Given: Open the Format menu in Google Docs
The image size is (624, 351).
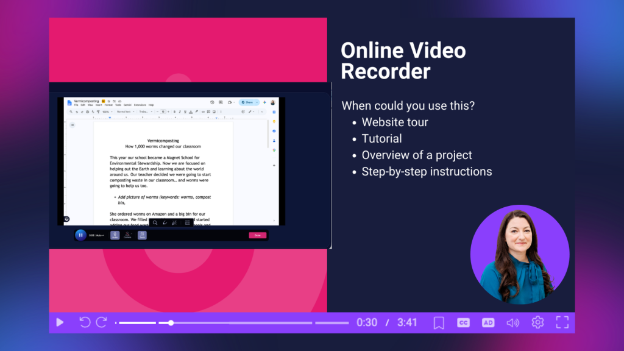Looking at the screenshot, I should pyautogui.click(x=108, y=105).
